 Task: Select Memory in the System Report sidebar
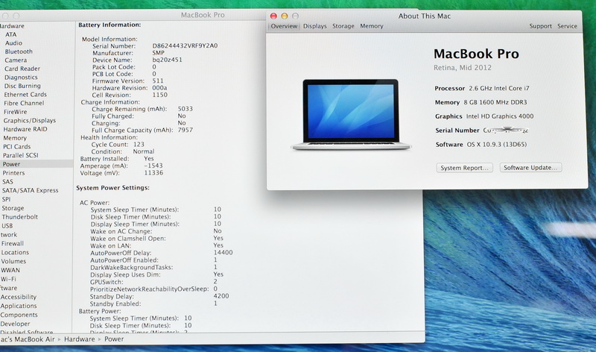(x=15, y=138)
